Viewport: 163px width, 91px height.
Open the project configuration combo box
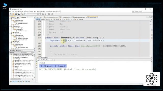click(33, 14)
